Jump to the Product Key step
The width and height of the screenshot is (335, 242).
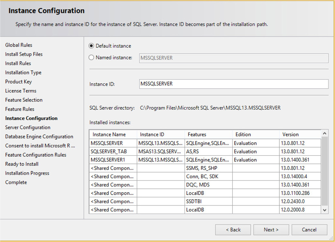(x=18, y=82)
